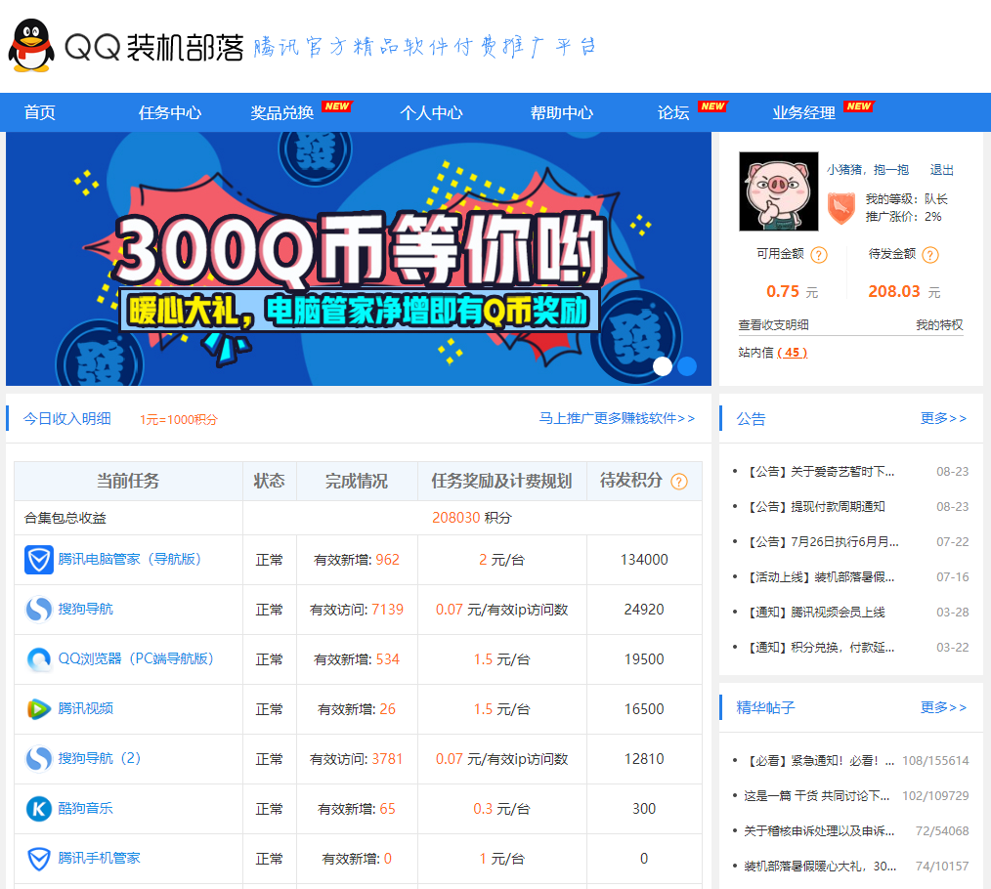Click 马上推广更多赚钱软件>> link
The width and height of the screenshot is (991, 889).
pos(617,418)
